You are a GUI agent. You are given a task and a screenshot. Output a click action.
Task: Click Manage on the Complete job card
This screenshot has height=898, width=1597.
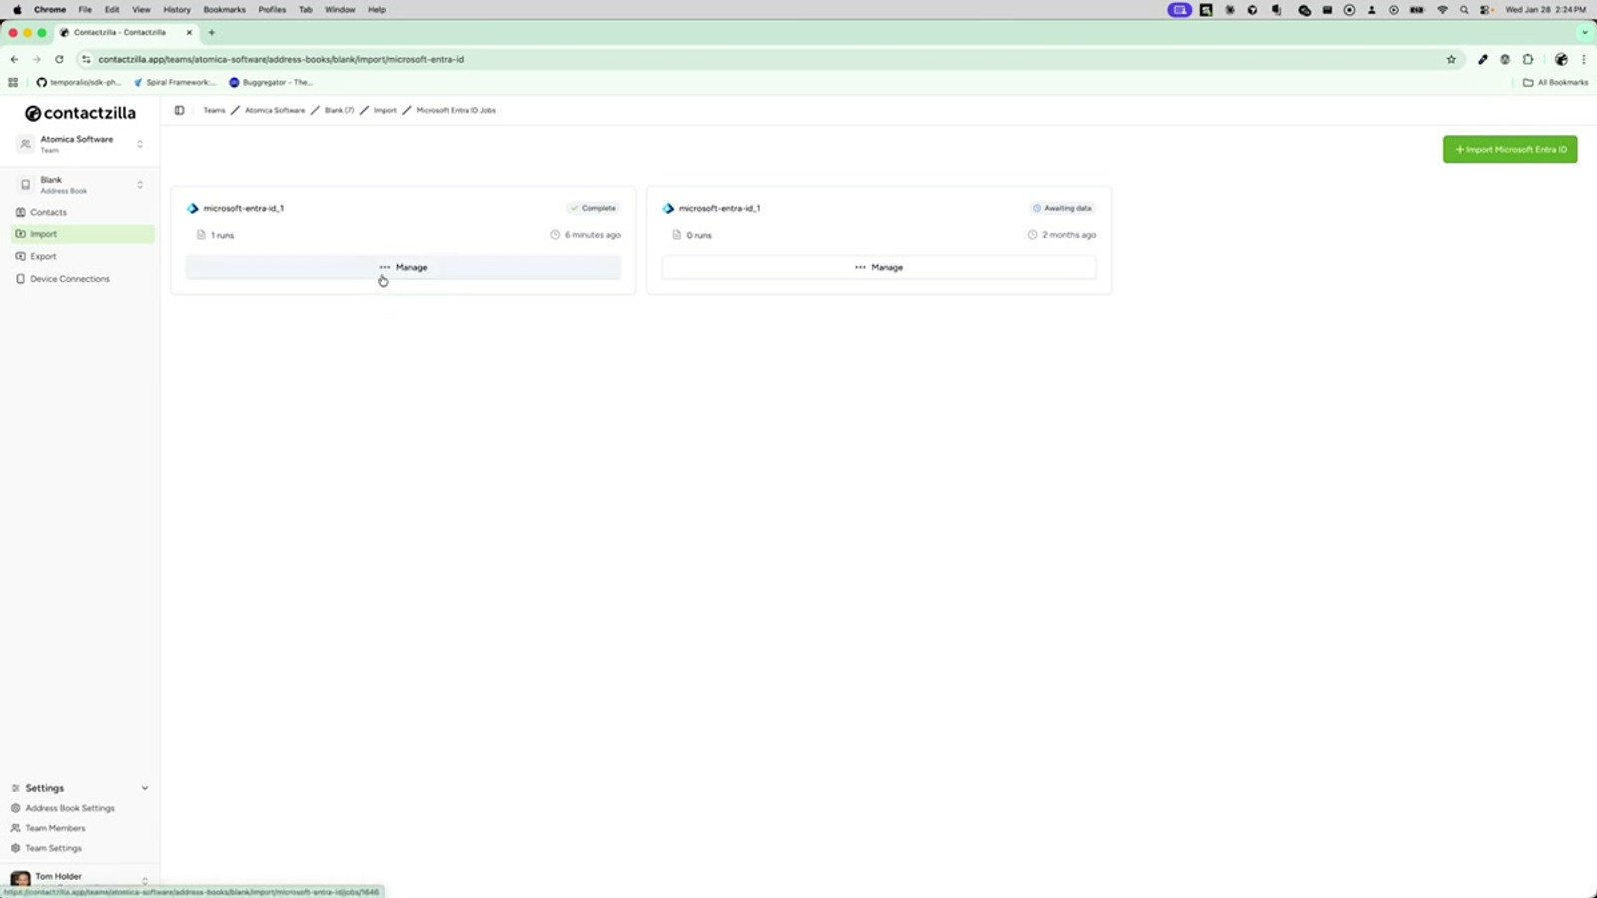pos(403,267)
